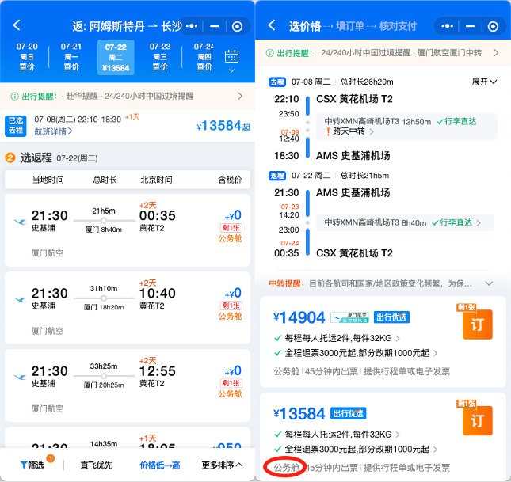The width and height of the screenshot is (511, 482).
Task: Click Xiamen Airlines logo on 00:35 flight
Action: pos(20,222)
